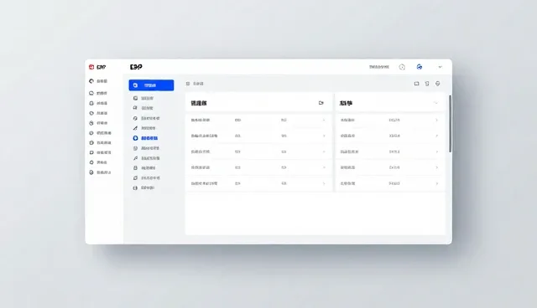The width and height of the screenshot is (537, 308).
Task: Expand first row chevron in right card
Action: click(436, 121)
